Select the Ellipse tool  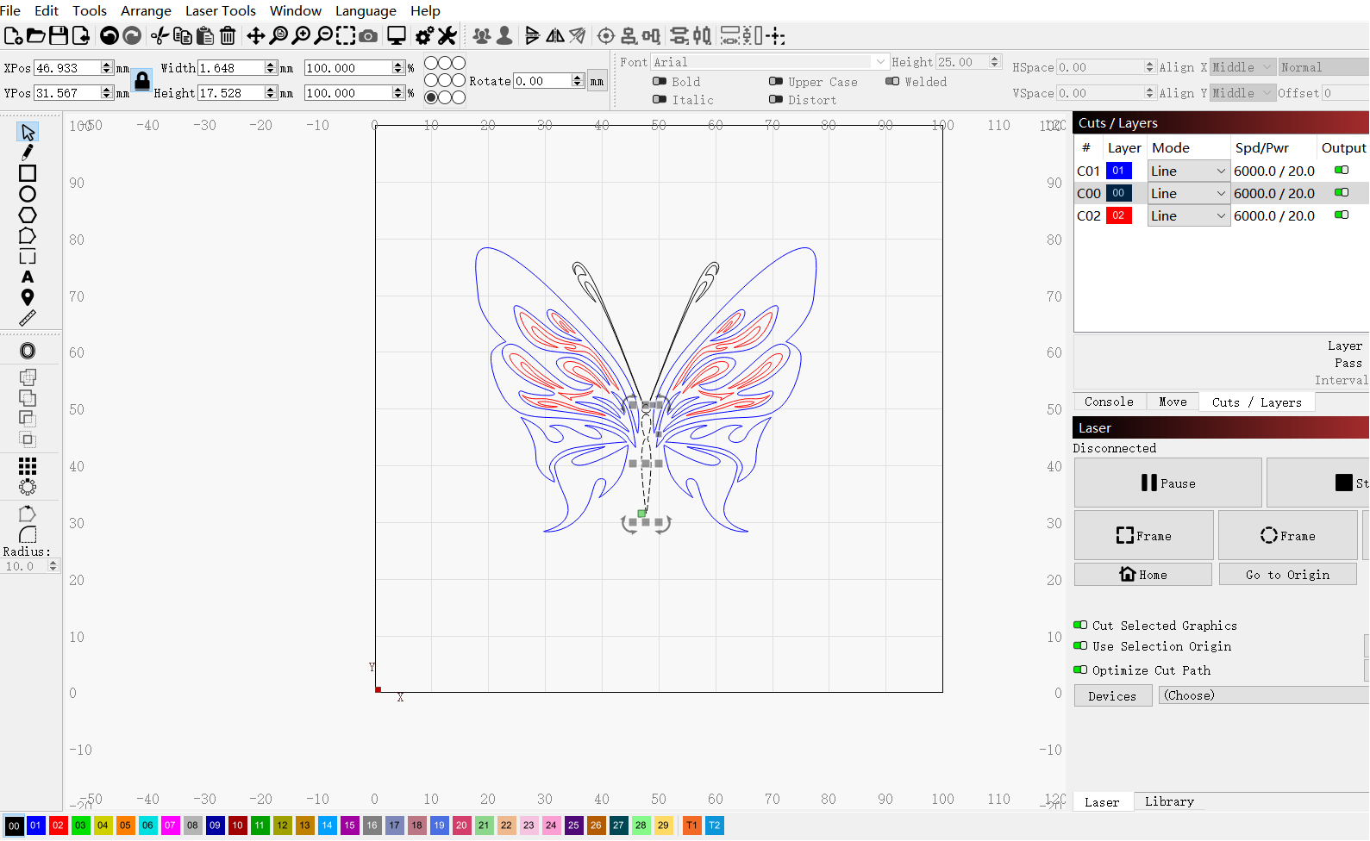click(x=28, y=194)
